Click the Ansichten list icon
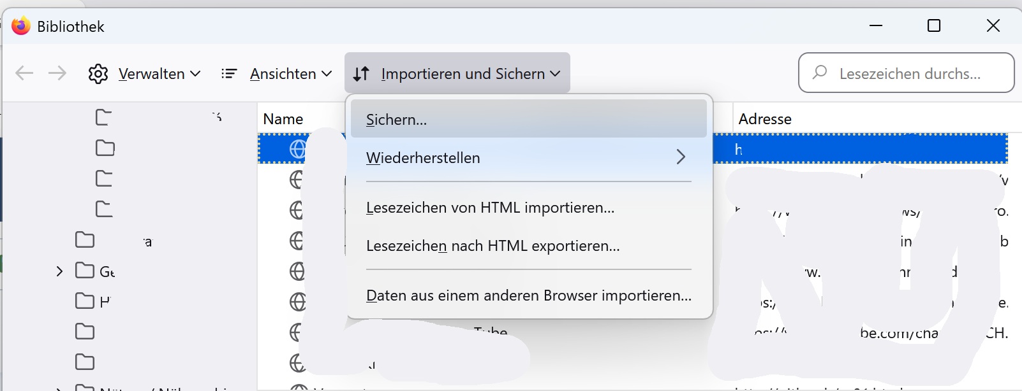The width and height of the screenshot is (1022, 391). pos(229,74)
